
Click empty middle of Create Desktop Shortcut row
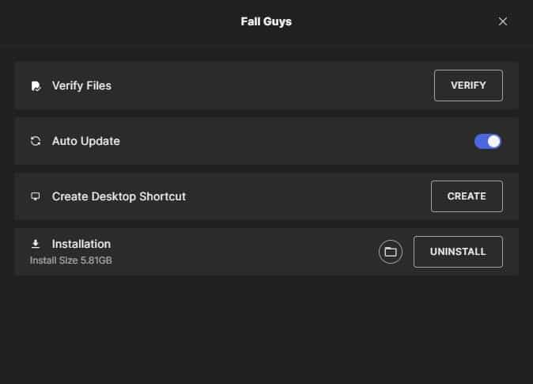point(308,196)
